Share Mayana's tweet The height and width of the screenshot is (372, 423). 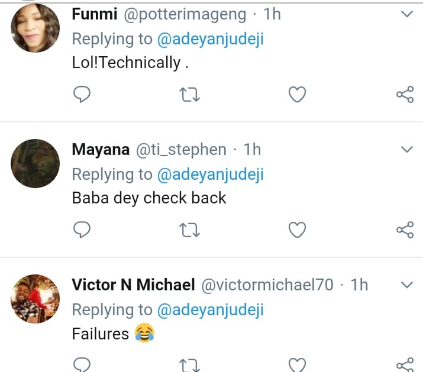click(405, 229)
